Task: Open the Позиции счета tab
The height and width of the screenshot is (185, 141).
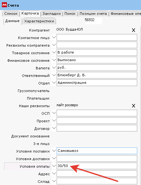Action: click(x=93, y=14)
